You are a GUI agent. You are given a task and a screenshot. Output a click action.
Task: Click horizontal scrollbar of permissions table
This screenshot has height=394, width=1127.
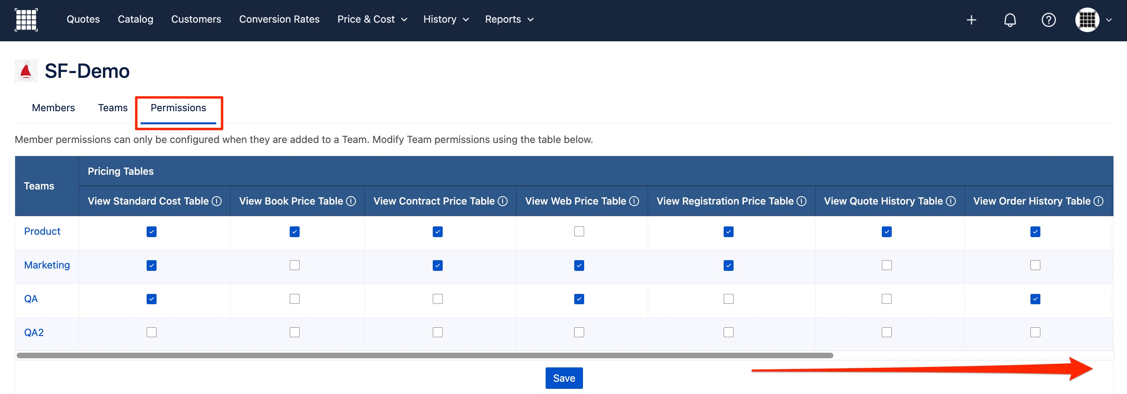pyautogui.click(x=424, y=355)
